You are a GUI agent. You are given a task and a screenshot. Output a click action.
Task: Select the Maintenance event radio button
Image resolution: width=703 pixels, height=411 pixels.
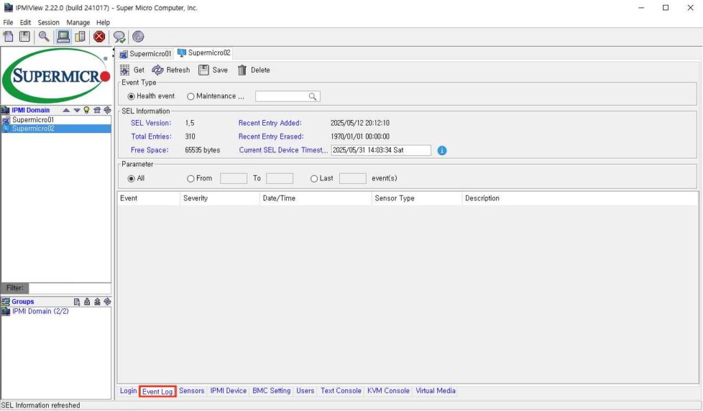click(x=191, y=96)
